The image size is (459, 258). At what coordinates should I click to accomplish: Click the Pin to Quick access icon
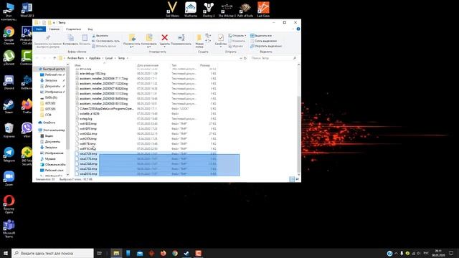[x=48, y=38]
